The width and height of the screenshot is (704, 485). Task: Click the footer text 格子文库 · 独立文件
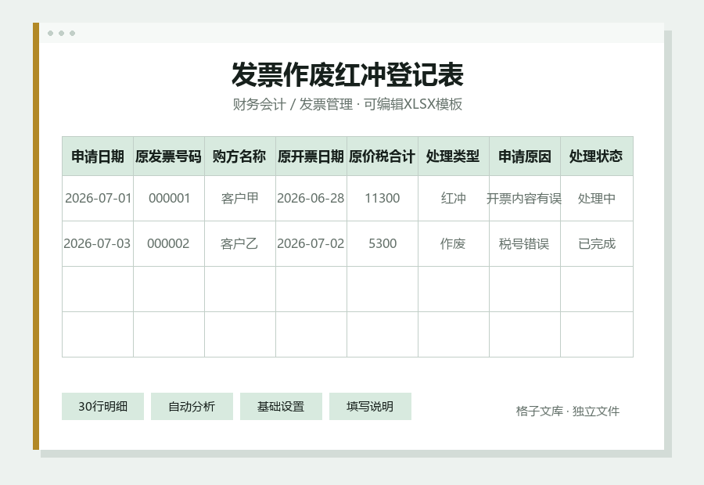coord(568,411)
